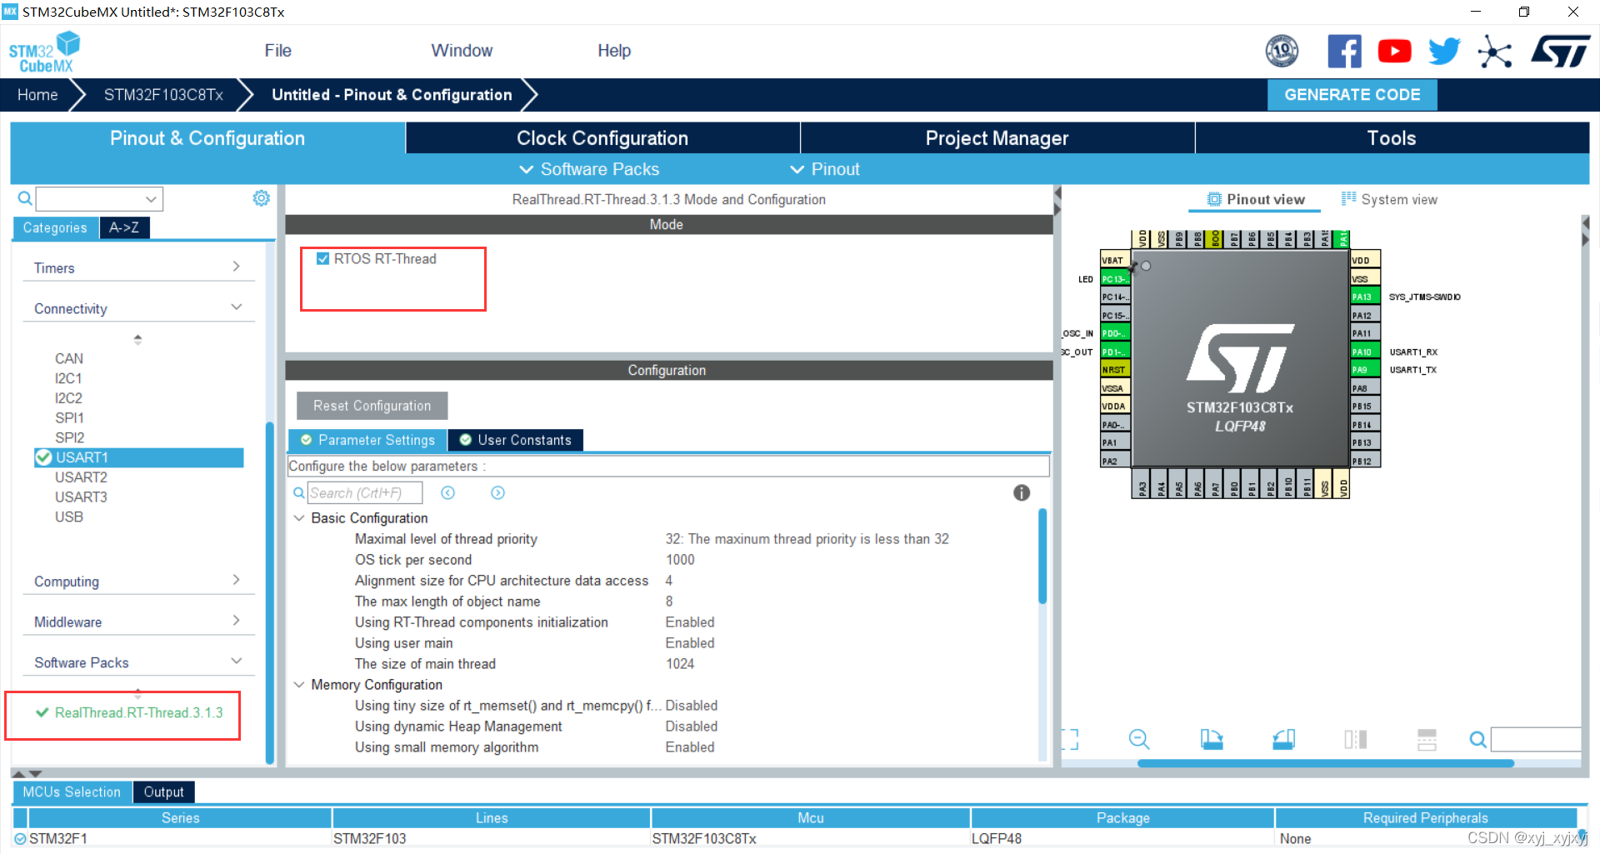Open the Twitter bird icon
Screen dimensions: 1600x854
pos(1444,51)
